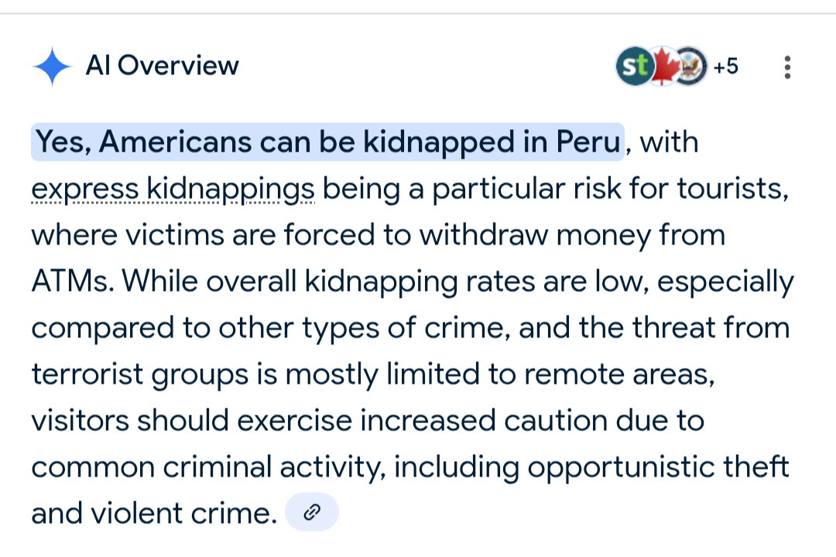
Task: Click the link chip icon after "violent crime."
Action: pos(312,512)
